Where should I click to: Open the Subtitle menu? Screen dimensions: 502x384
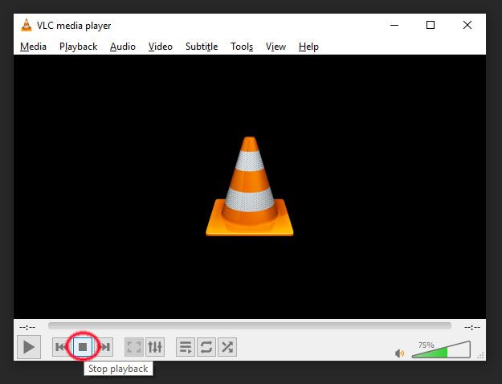[x=202, y=47]
